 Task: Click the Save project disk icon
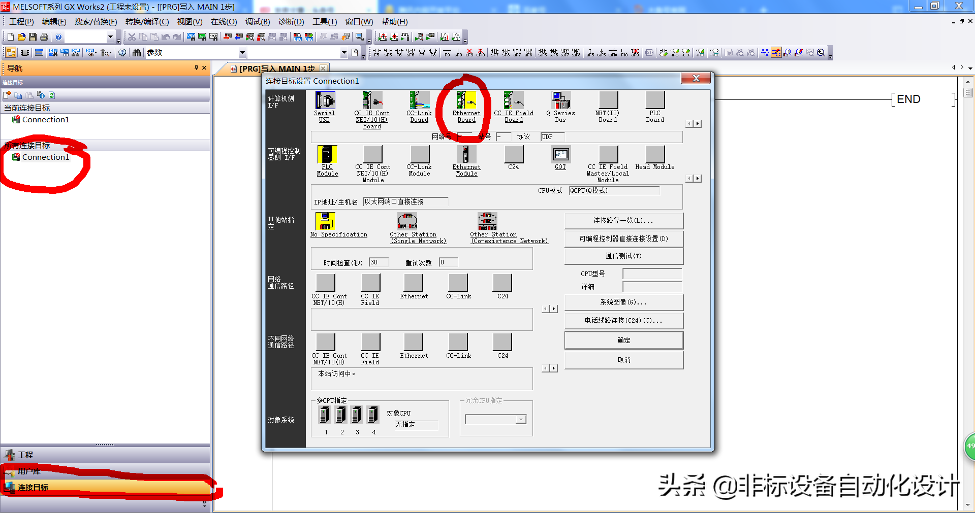point(33,37)
